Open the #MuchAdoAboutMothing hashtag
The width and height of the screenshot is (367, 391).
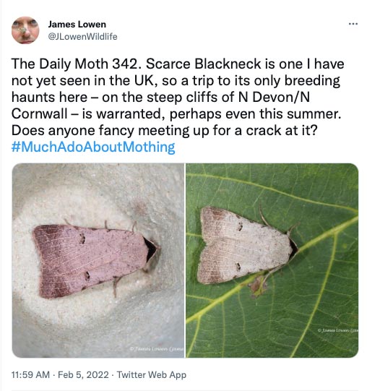pyautogui.click(x=93, y=147)
